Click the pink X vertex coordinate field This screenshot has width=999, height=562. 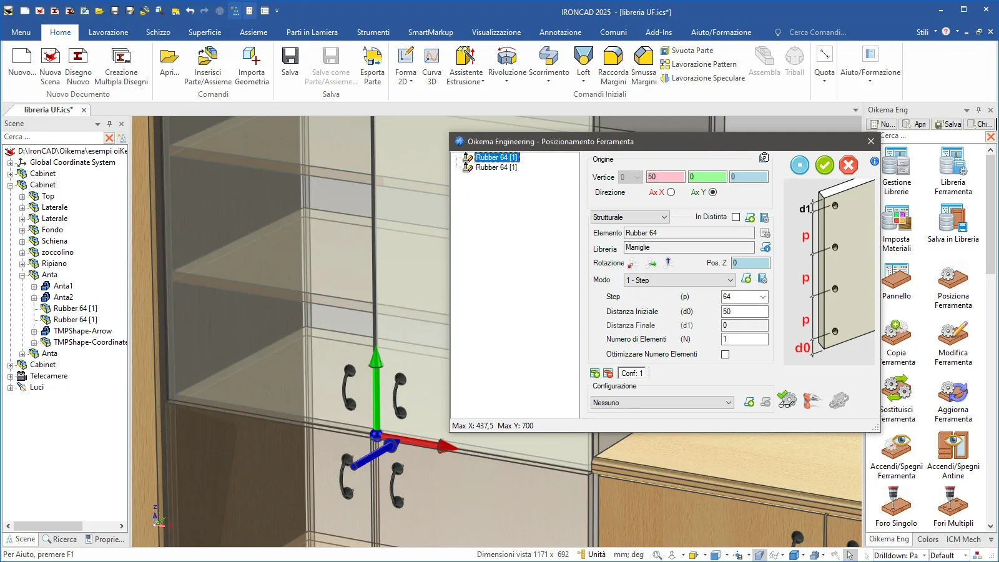[x=665, y=177]
